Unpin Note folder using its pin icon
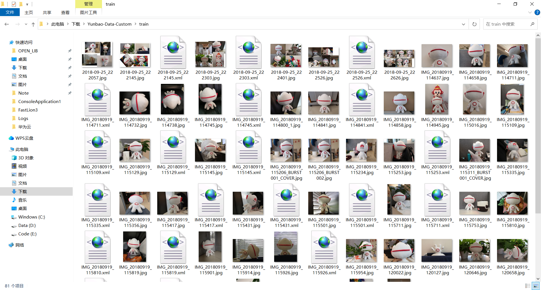 click(70, 93)
